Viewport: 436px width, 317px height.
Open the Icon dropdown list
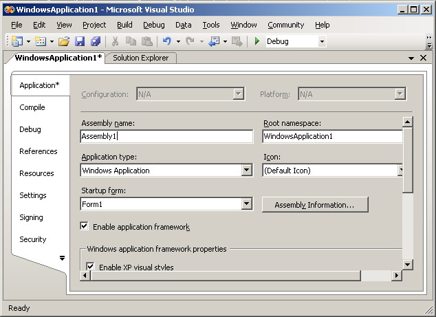coord(401,170)
